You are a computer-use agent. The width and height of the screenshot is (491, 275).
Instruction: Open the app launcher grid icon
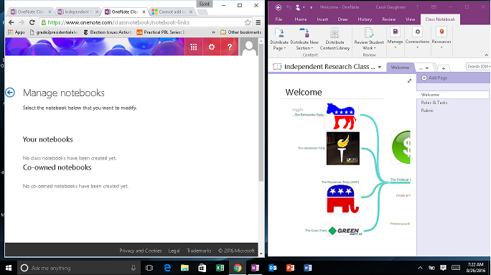[x=194, y=47]
